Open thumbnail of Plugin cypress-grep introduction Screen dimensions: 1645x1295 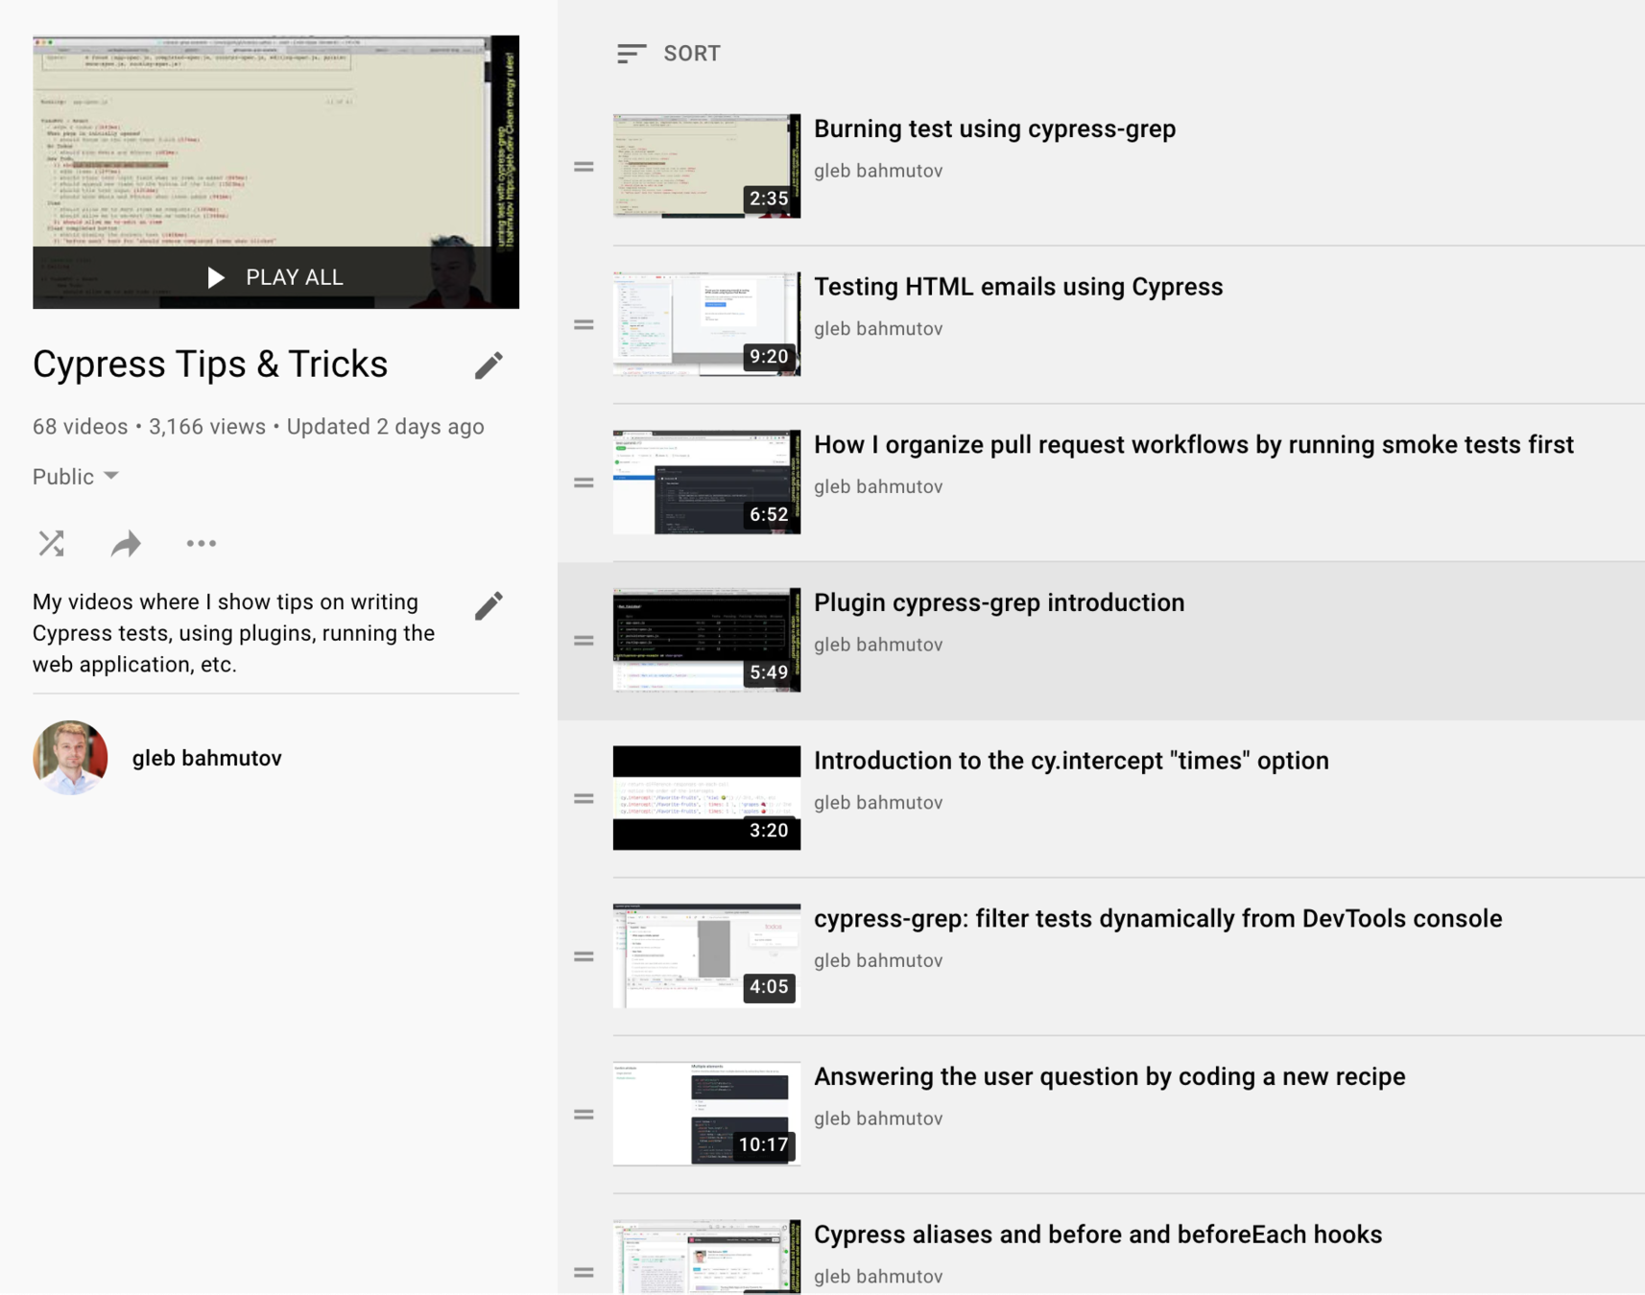tap(706, 640)
